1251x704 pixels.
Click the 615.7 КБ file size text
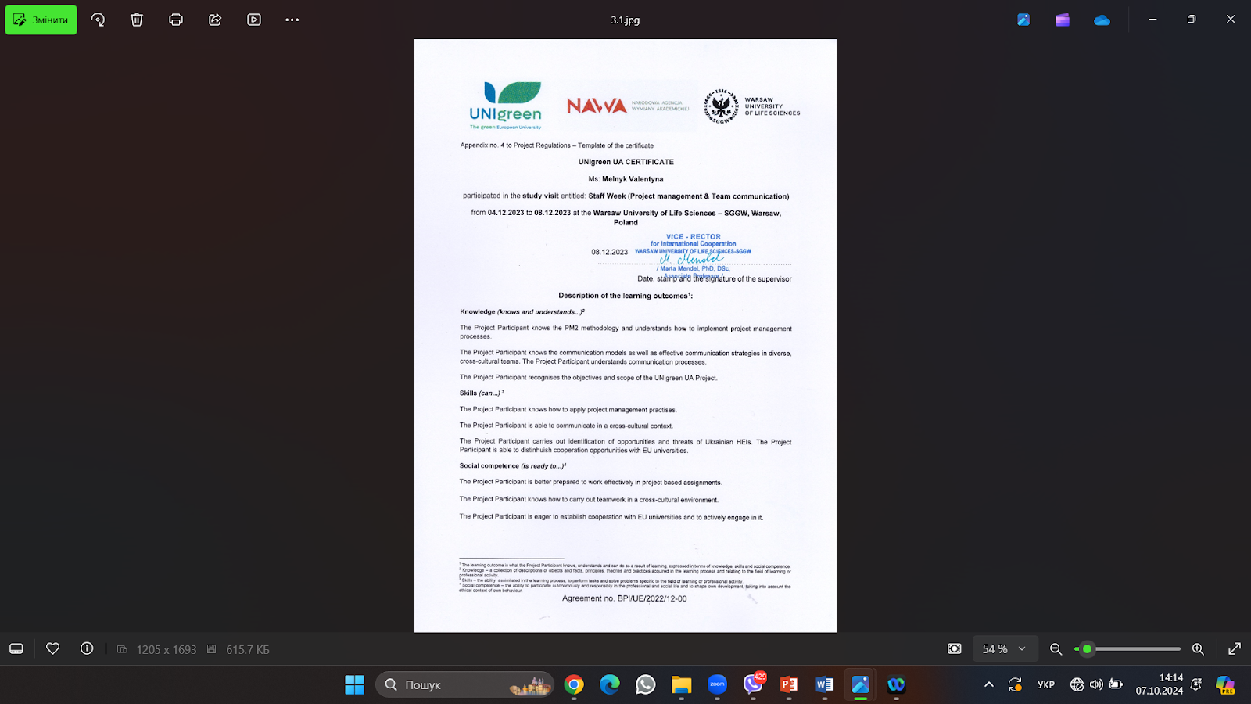point(247,649)
